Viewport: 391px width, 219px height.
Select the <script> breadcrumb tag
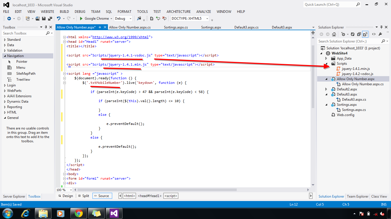(171, 196)
